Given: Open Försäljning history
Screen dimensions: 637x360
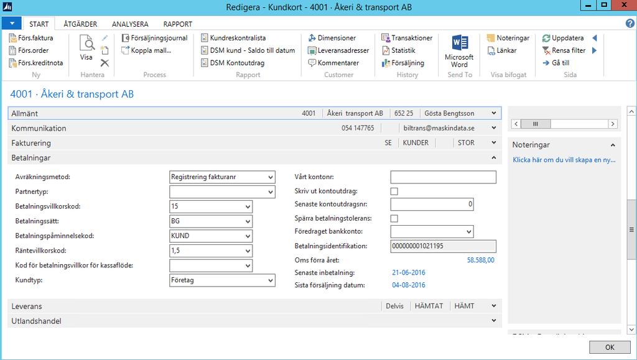Looking at the screenshot, I should pos(403,63).
